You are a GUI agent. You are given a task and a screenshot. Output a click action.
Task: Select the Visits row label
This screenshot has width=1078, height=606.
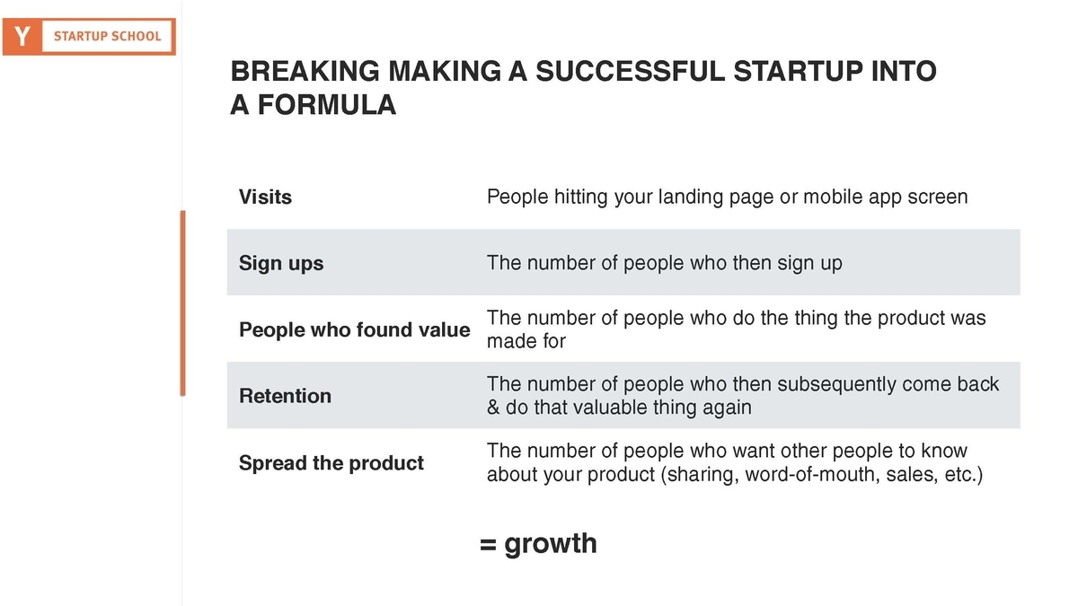coord(265,197)
